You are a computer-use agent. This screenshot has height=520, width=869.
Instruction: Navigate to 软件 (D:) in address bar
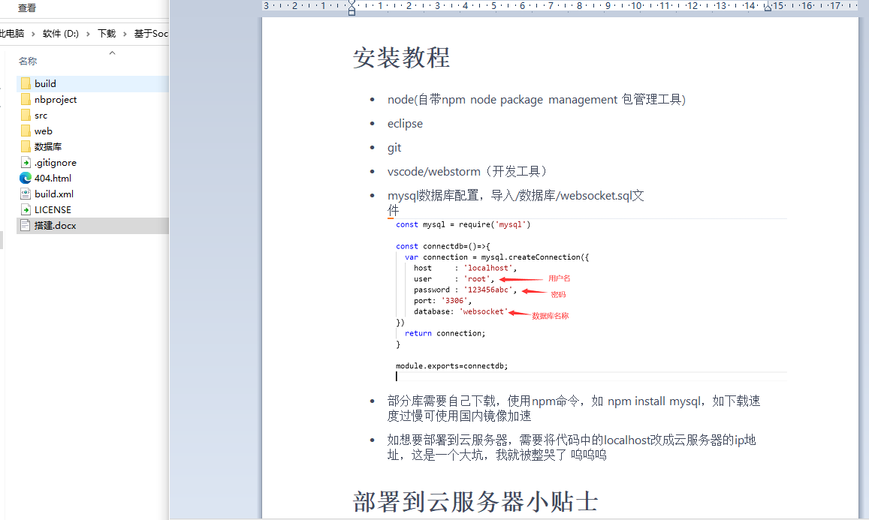click(x=60, y=34)
